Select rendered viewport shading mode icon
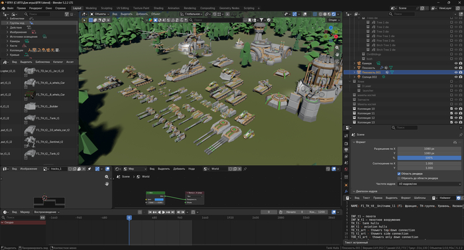464x250 pixels. [333, 14]
